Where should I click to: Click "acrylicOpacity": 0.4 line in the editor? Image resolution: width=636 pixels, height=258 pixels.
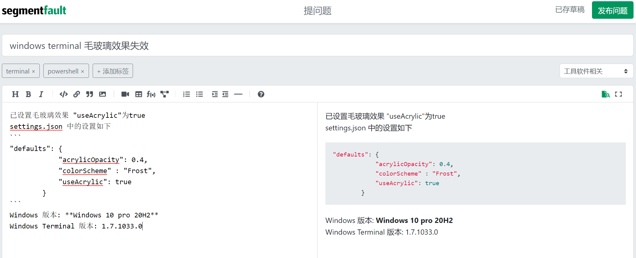click(x=103, y=160)
